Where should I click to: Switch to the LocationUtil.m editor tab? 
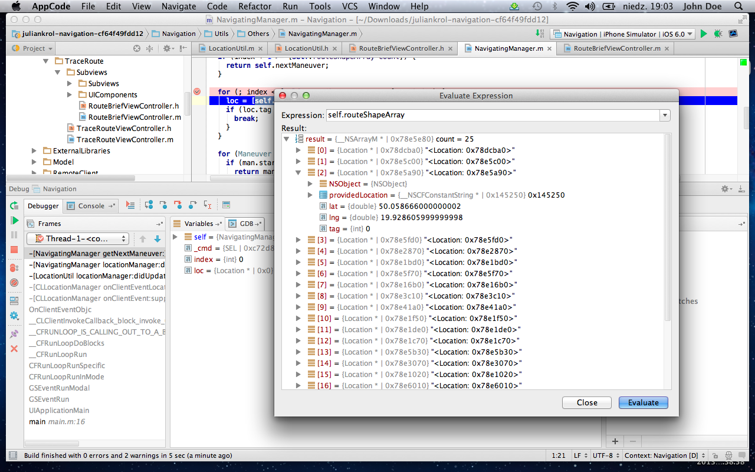click(x=230, y=48)
